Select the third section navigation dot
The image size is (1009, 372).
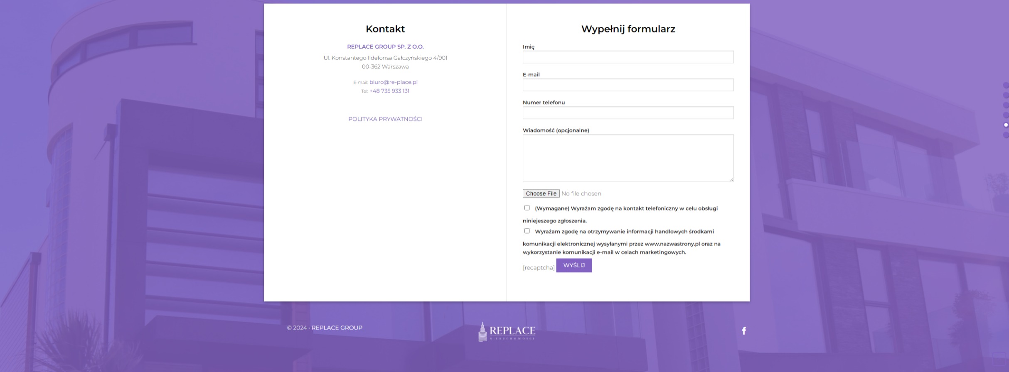pos(1006,105)
